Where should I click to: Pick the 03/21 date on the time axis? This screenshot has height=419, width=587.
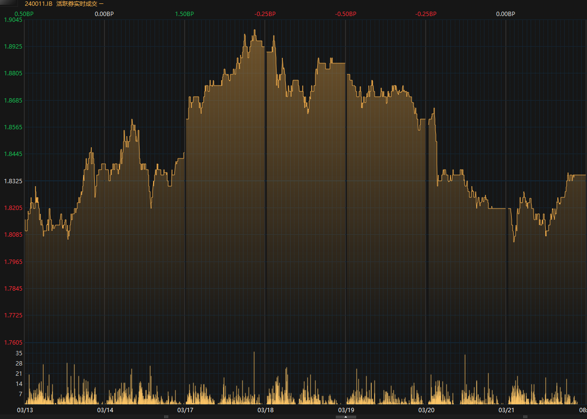506,410
